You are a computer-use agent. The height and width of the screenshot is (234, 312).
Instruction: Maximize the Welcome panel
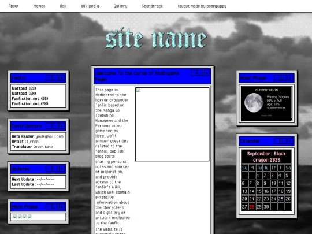200,73
